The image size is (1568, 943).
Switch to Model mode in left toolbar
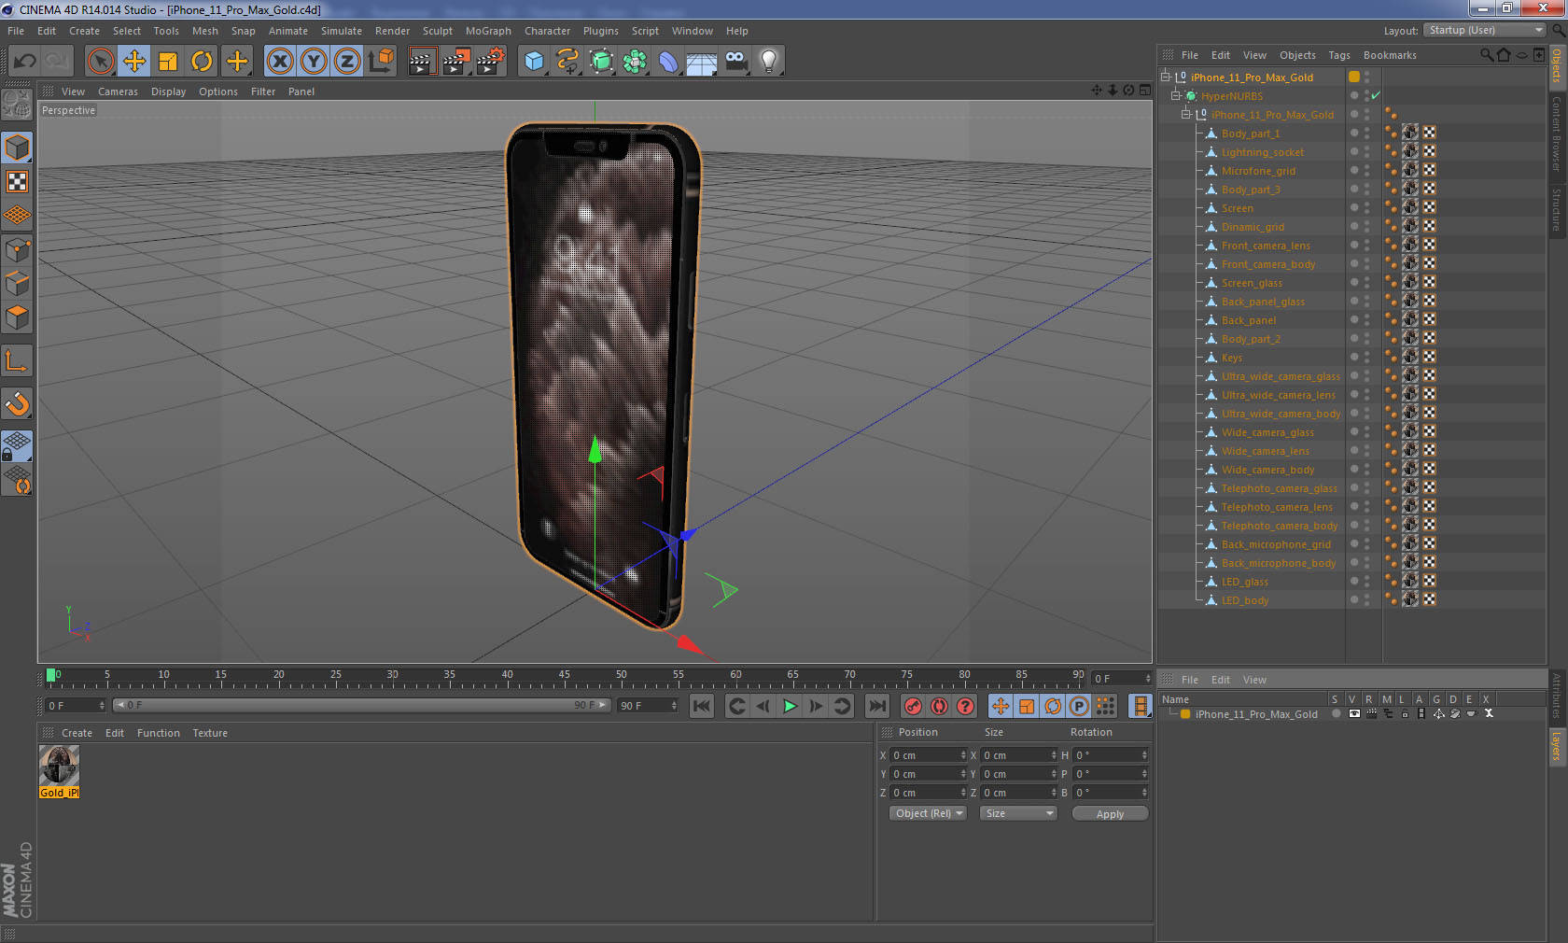coord(18,148)
